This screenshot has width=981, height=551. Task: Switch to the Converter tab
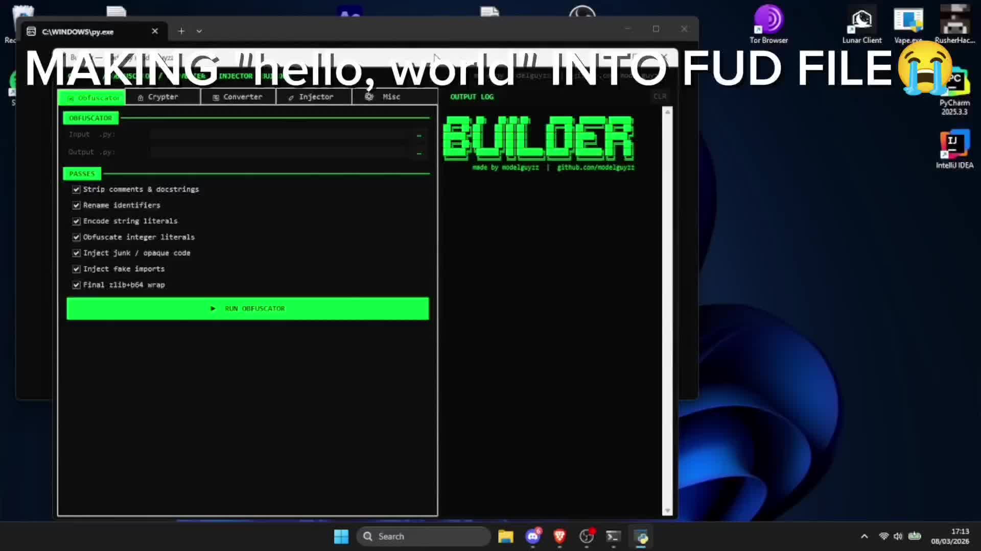tap(238, 97)
